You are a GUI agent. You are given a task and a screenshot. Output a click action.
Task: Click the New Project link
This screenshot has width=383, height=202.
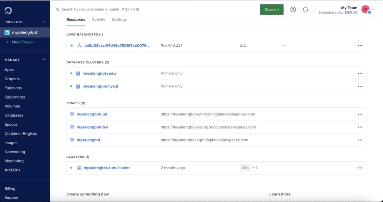23,42
